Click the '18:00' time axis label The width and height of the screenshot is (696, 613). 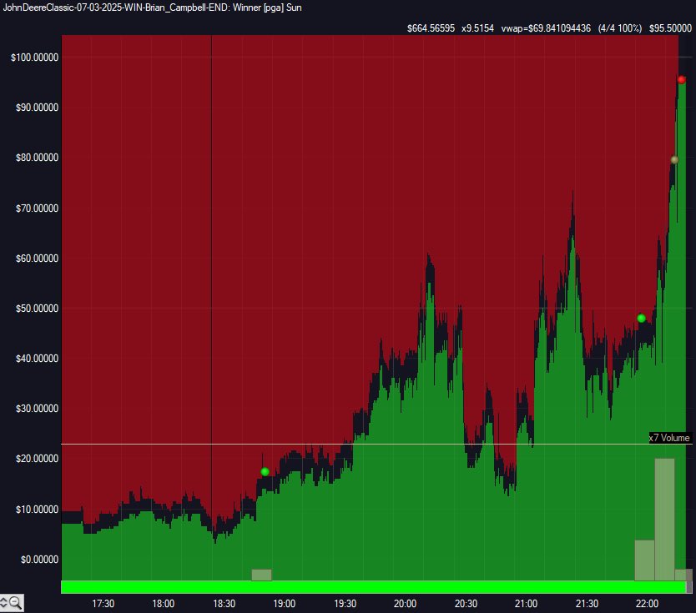[x=164, y=604]
